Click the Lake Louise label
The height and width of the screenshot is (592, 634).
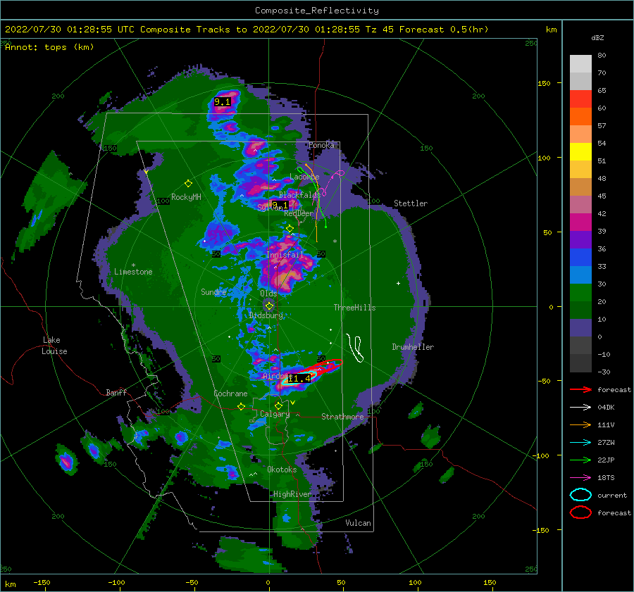tap(54, 346)
